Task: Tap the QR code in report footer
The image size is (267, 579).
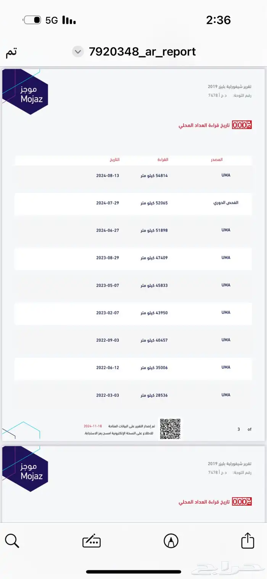Action: 170,429
